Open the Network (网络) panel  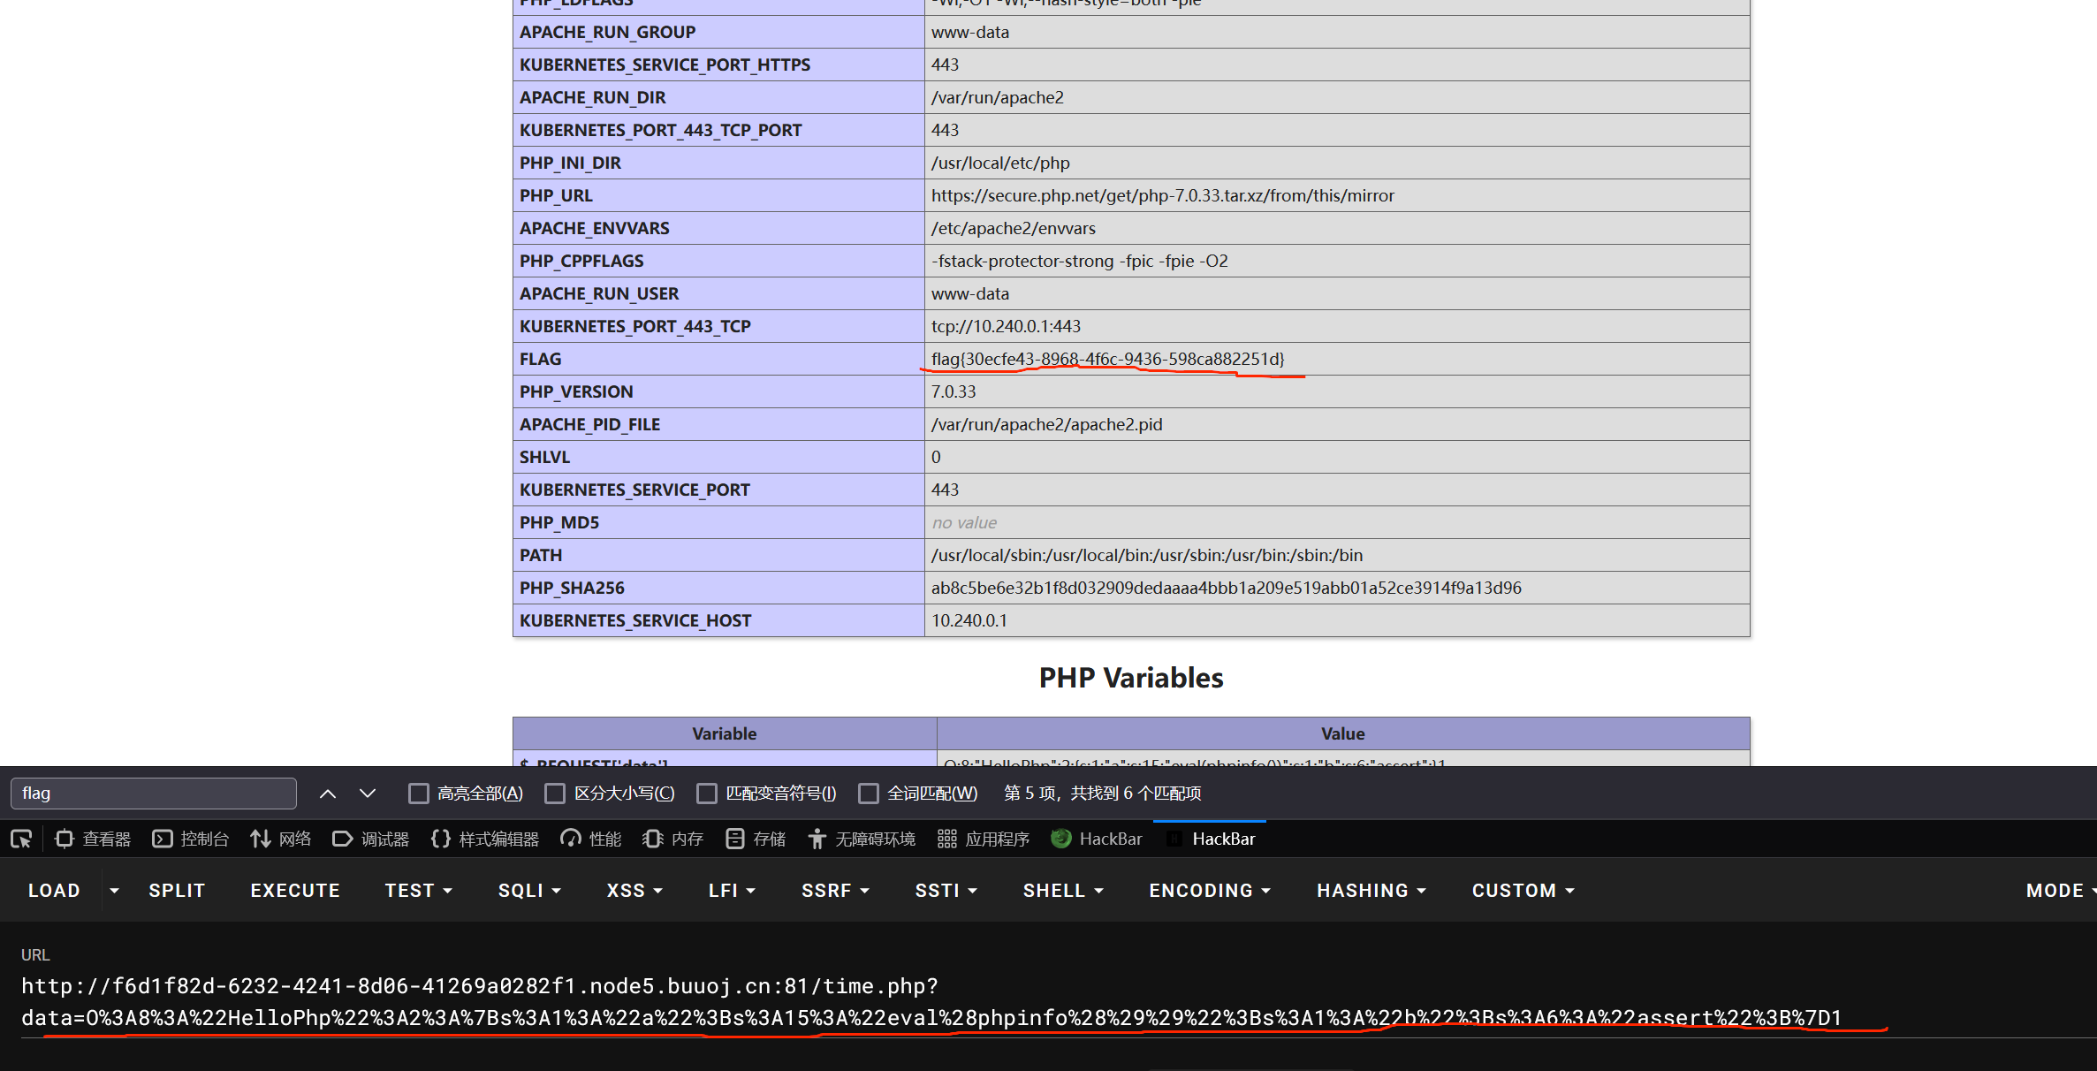[281, 839]
